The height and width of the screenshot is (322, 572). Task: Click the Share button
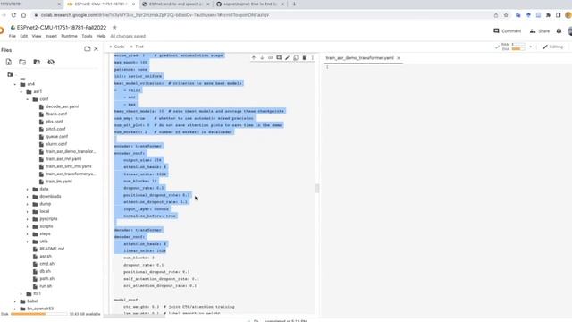point(540,31)
